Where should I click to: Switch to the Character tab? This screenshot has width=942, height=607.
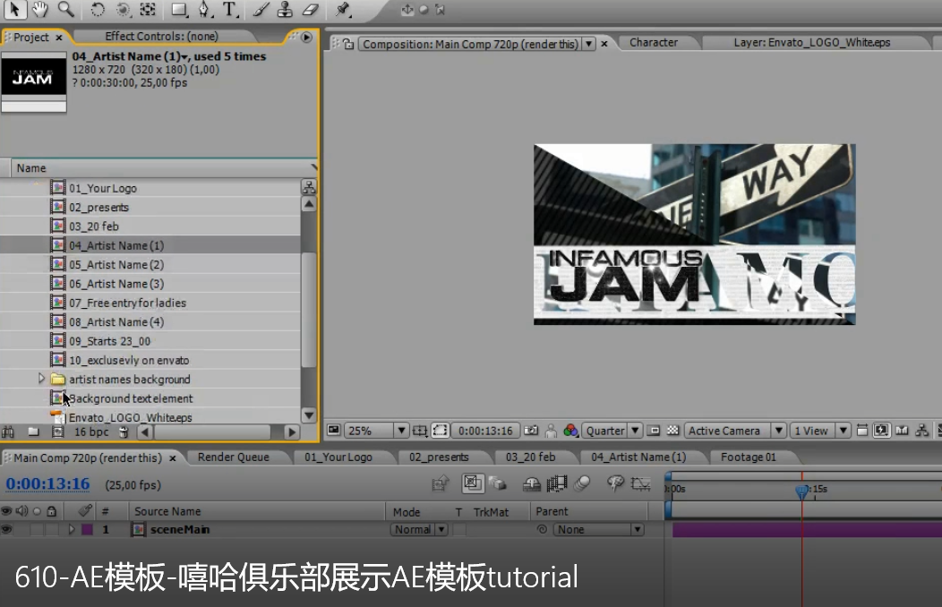654,43
